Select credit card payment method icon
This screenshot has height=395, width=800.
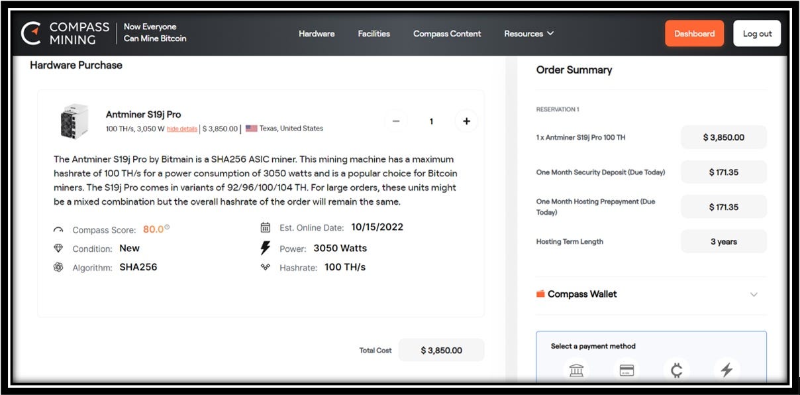(x=626, y=370)
